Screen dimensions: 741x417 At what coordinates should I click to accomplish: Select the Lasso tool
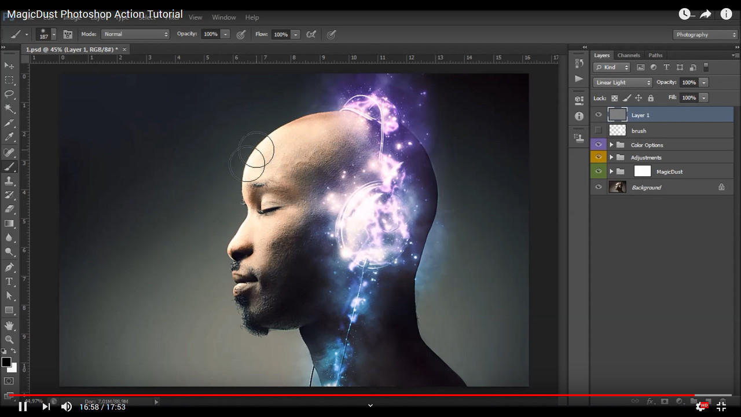pos(9,94)
